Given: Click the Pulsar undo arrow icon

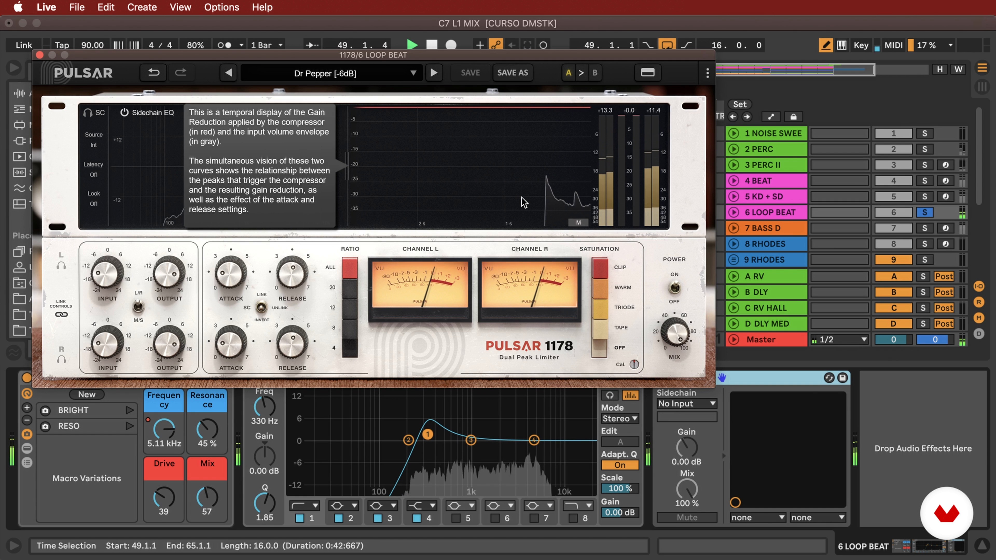Looking at the screenshot, I should [x=154, y=73].
